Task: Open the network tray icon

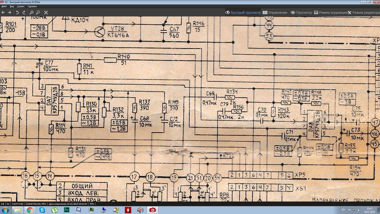Action: (354, 210)
